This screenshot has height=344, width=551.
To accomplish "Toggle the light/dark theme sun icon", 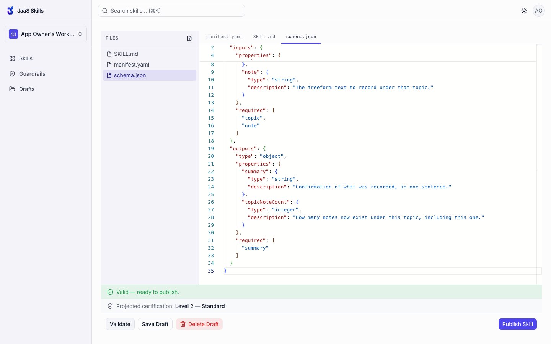I will pos(524,11).
